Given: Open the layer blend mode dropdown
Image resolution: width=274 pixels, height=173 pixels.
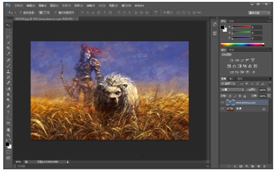Looking at the screenshot, I should point(232,90).
